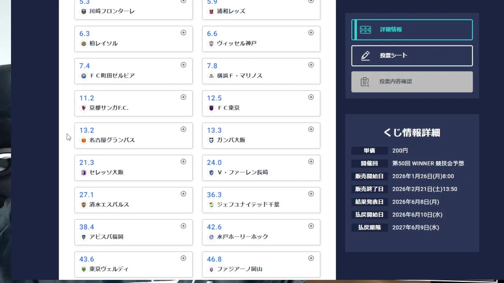Click odds value 27.1

pyautogui.click(x=87, y=195)
